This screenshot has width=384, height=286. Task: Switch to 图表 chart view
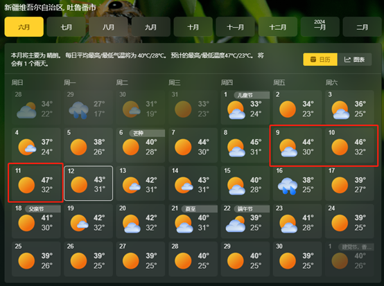tap(354, 60)
